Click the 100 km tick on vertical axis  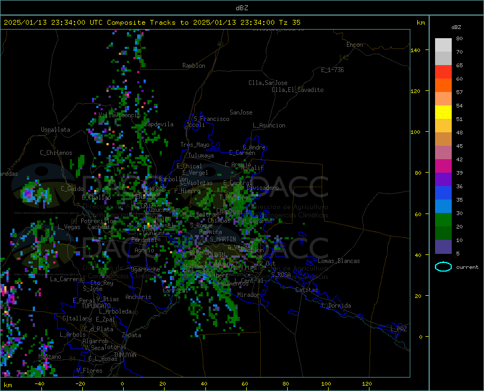click(x=416, y=132)
